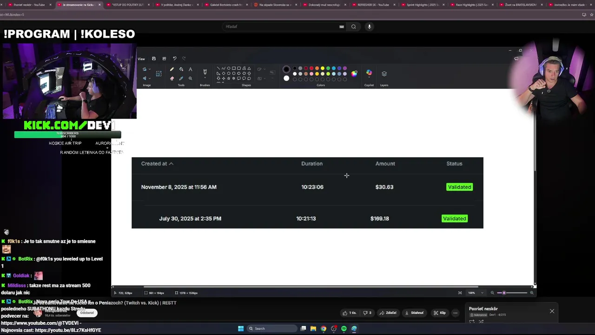Screen dimensions: 595x335
Task: Pick the red color swatch
Action: click(311, 68)
